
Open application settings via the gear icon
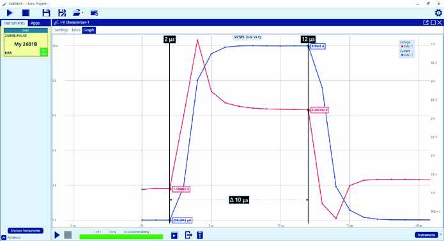click(x=438, y=13)
